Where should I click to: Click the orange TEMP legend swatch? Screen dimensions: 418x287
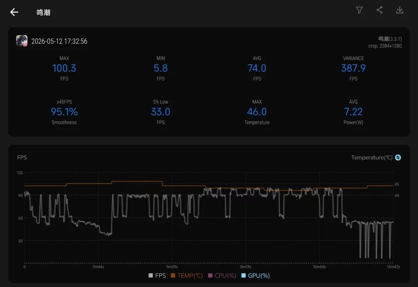[173, 275]
